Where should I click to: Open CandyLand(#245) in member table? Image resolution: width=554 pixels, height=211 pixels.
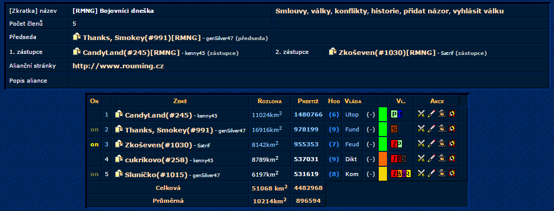click(158, 115)
